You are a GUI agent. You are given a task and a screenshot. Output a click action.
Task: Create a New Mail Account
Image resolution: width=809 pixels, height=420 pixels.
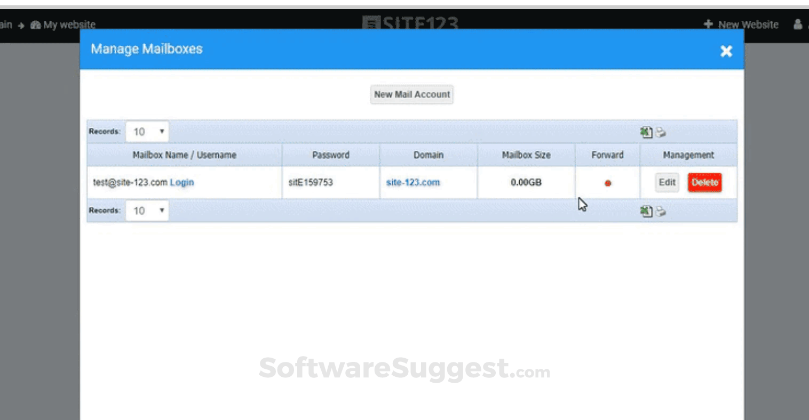pyautogui.click(x=411, y=94)
